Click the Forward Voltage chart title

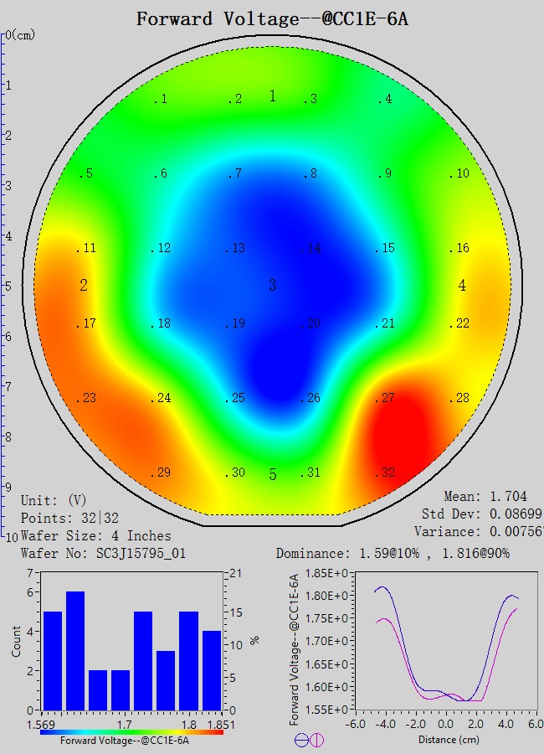click(272, 18)
